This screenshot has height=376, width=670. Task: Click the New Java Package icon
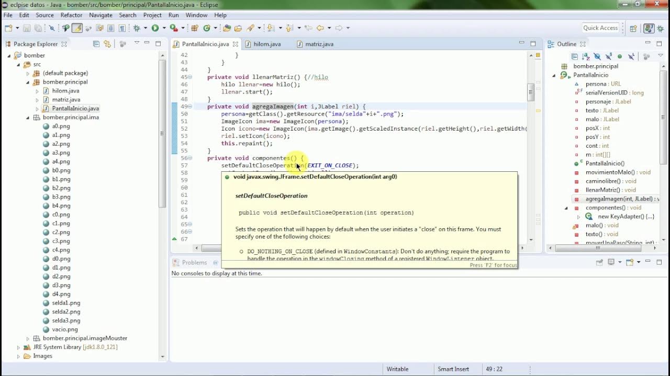(195, 28)
